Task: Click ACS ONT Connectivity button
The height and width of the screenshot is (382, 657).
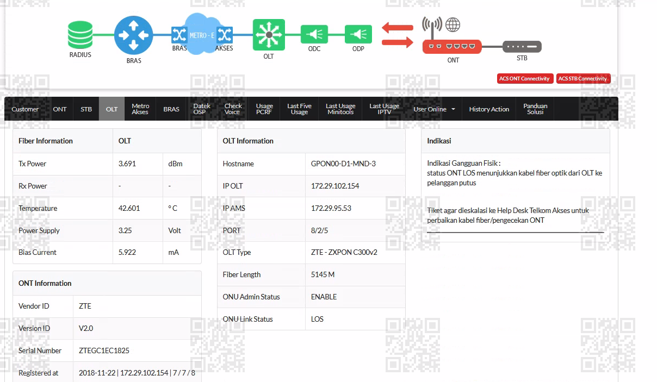Action: coord(525,79)
